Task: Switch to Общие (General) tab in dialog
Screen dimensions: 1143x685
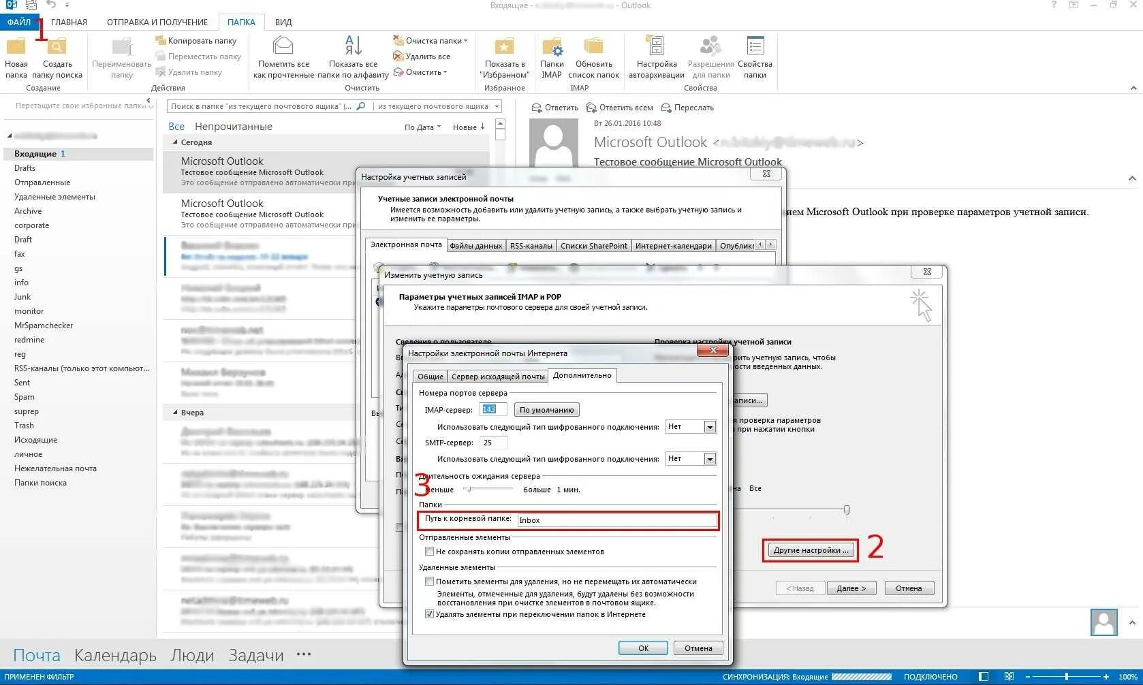Action: (x=430, y=377)
